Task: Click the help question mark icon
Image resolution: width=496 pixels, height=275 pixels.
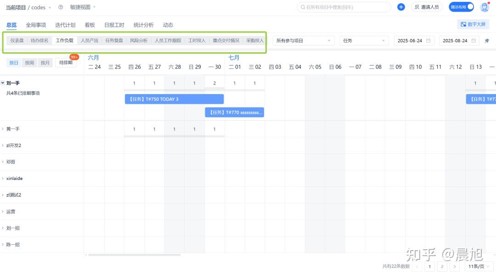Action: coord(61,7)
